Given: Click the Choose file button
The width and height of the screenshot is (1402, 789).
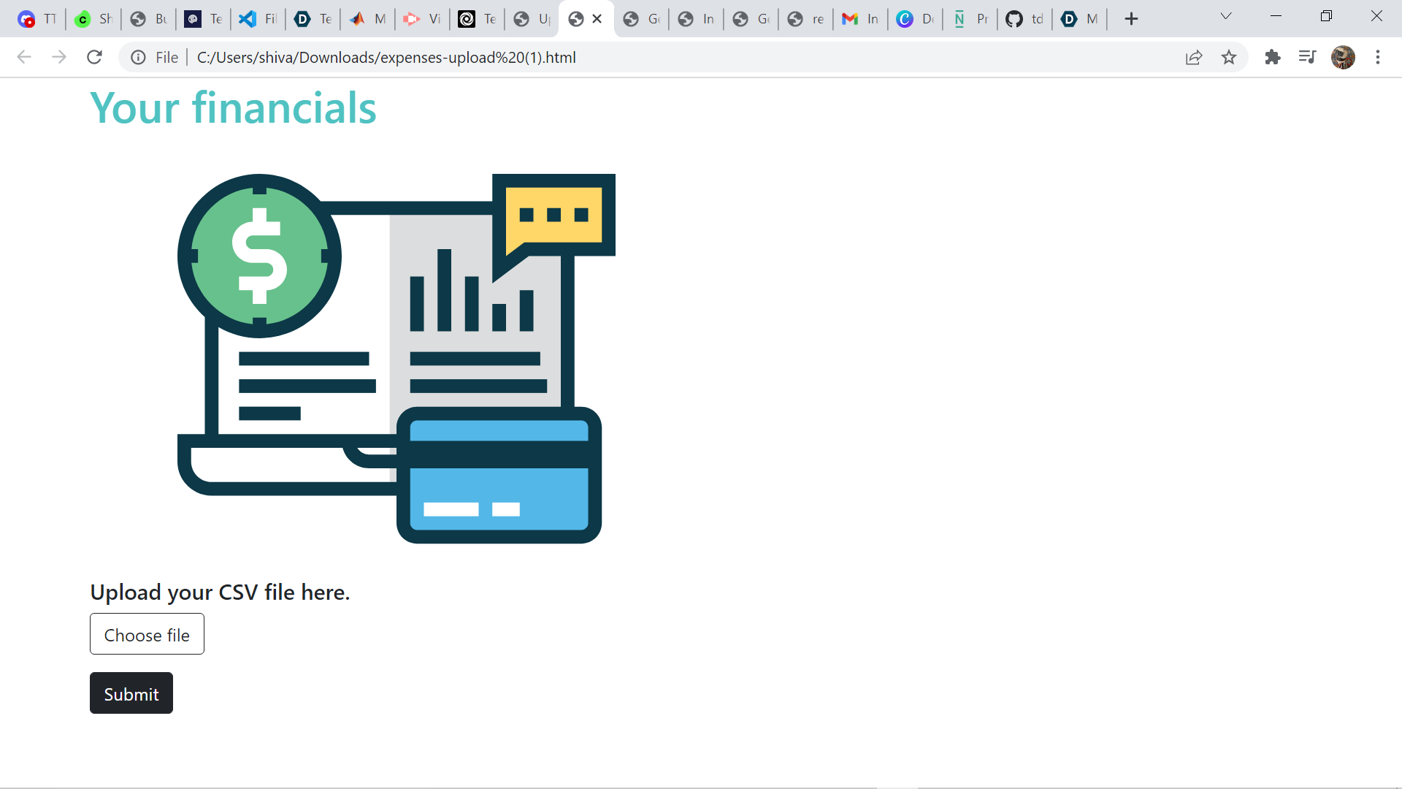Looking at the screenshot, I should click(x=147, y=634).
